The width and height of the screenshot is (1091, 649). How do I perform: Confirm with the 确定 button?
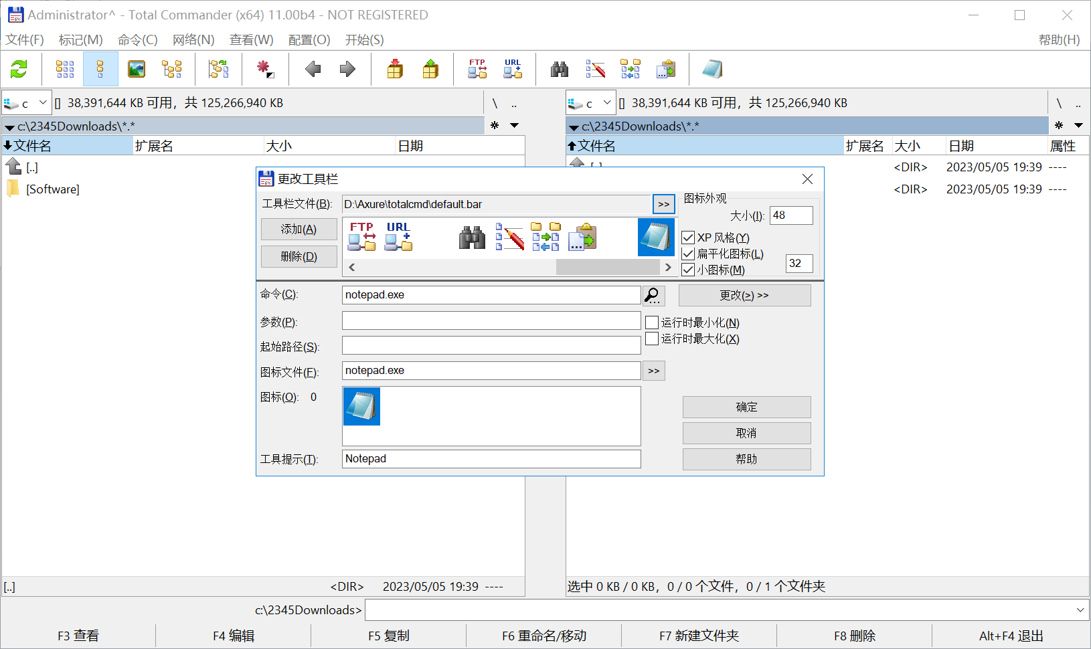(x=746, y=407)
